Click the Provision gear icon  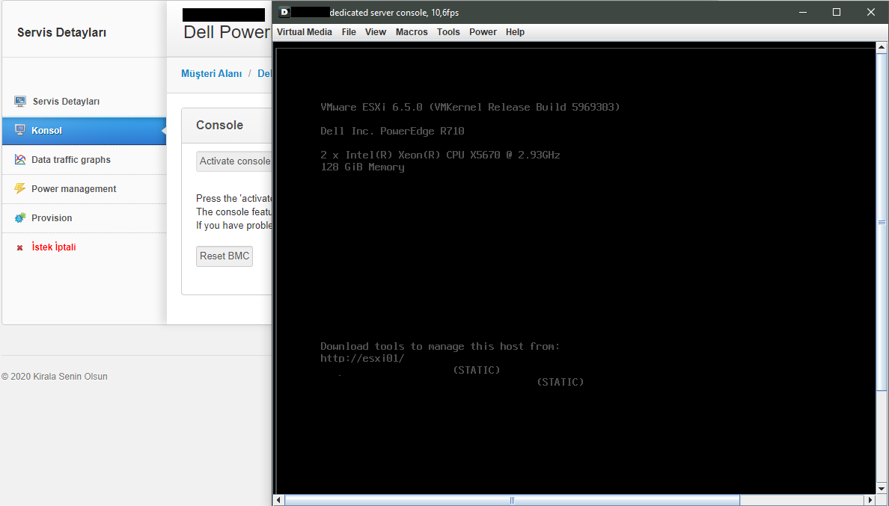coord(20,218)
